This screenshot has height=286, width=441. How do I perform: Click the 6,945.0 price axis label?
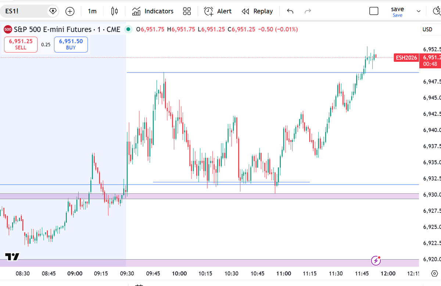pyautogui.click(x=432, y=98)
